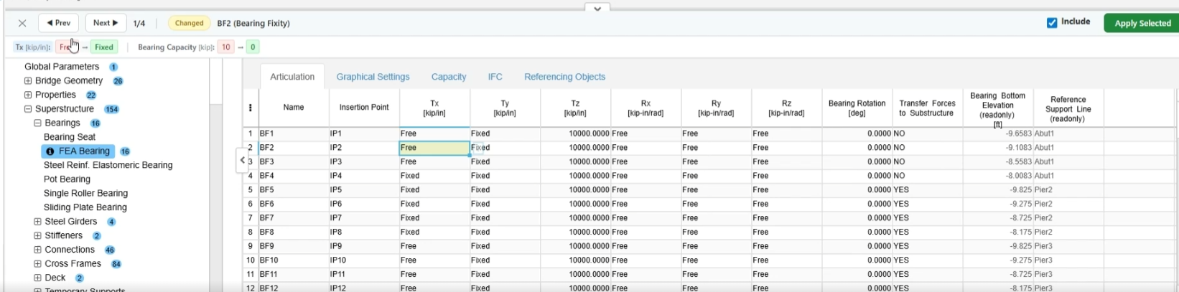Click the 26 badge beside Bridge Geometry

(x=118, y=81)
